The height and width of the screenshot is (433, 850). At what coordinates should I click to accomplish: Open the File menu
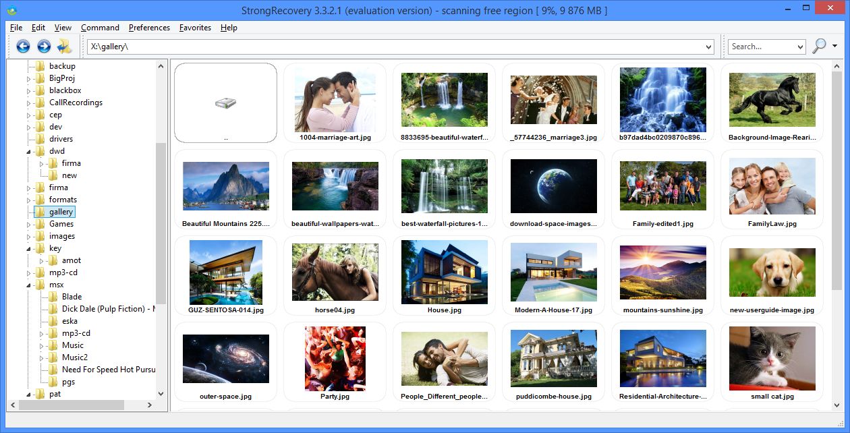tap(16, 28)
